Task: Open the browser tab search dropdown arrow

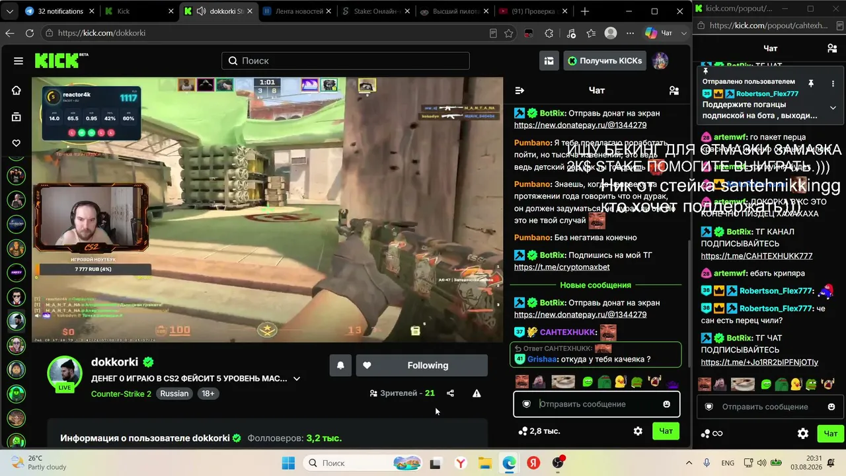Action: pyautogui.click(x=11, y=11)
